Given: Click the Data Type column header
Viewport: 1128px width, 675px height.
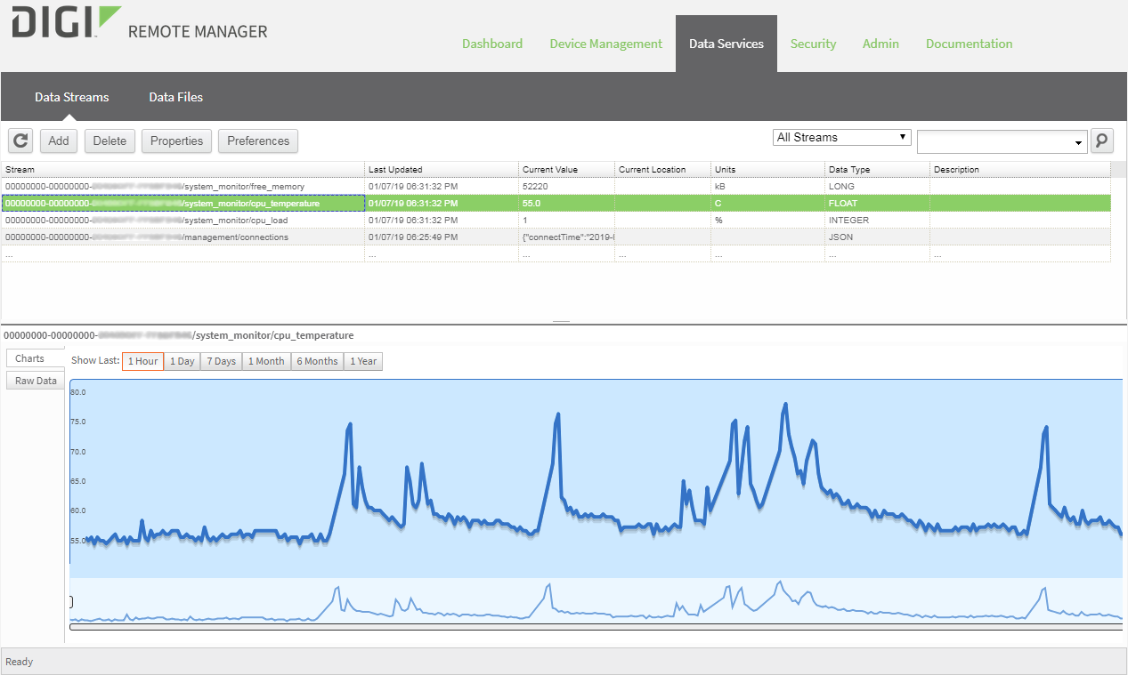Looking at the screenshot, I should coord(878,169).
